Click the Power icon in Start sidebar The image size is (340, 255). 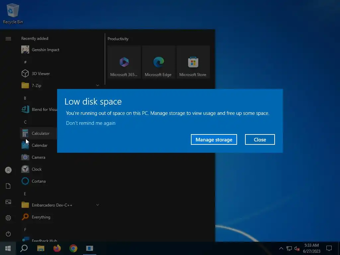point(8,234)
